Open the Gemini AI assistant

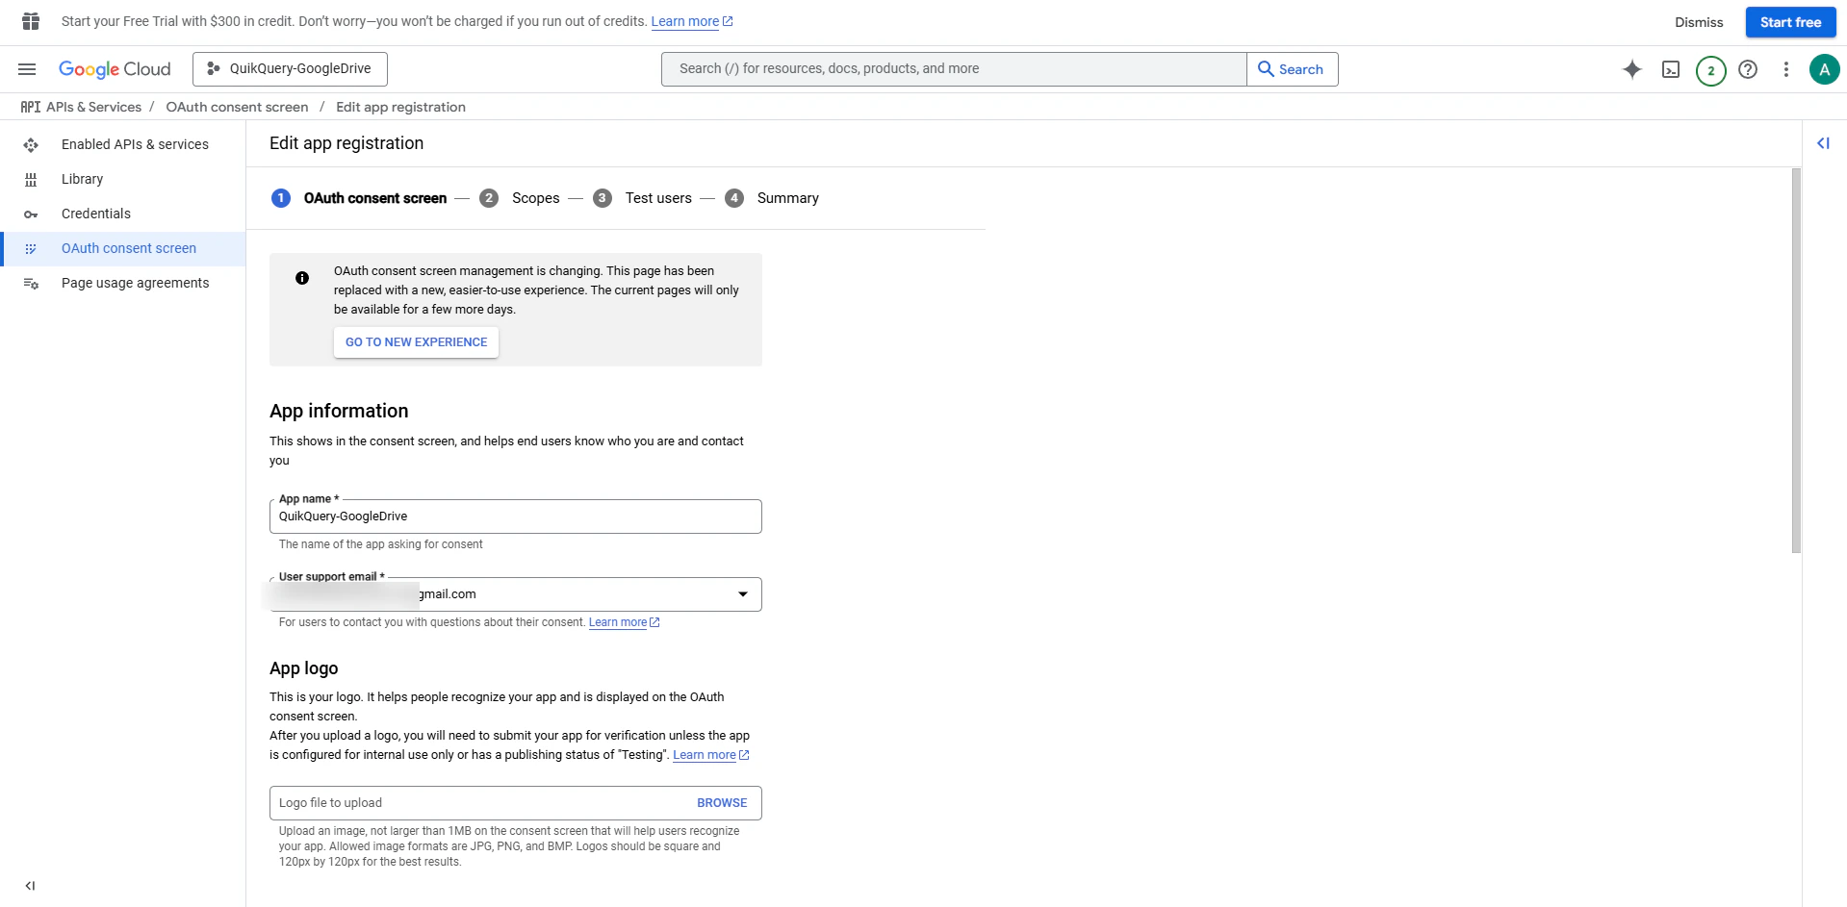tap(1633, 69)
